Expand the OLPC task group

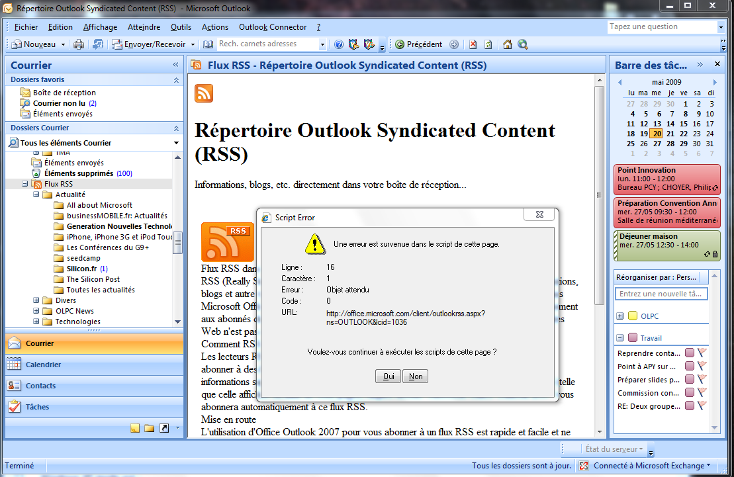[620, 316]
